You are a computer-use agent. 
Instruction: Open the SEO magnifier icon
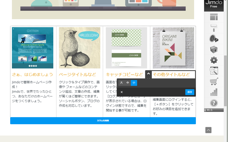click(214, 71)
